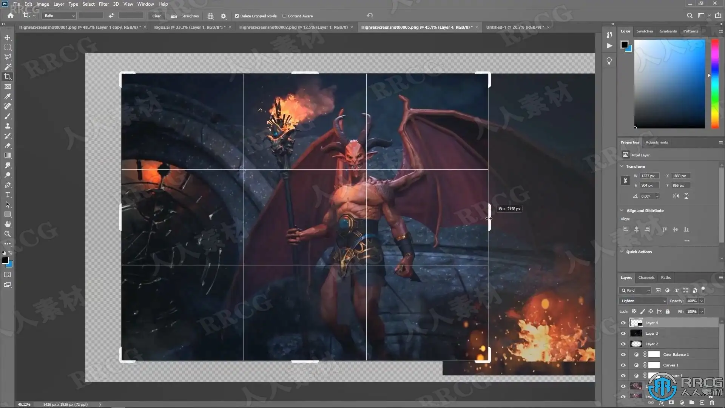Screen dimensions: 725x408
Task: Select the Hand tool
Action: (8, 224)
